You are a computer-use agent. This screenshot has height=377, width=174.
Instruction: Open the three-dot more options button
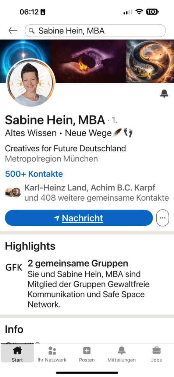163,218
